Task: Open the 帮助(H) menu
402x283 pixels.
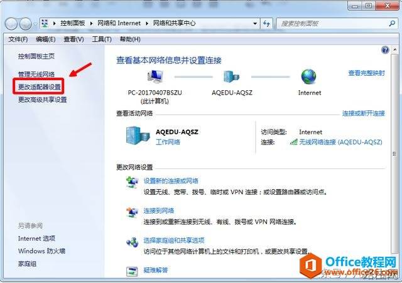Action: coord(130,39)
